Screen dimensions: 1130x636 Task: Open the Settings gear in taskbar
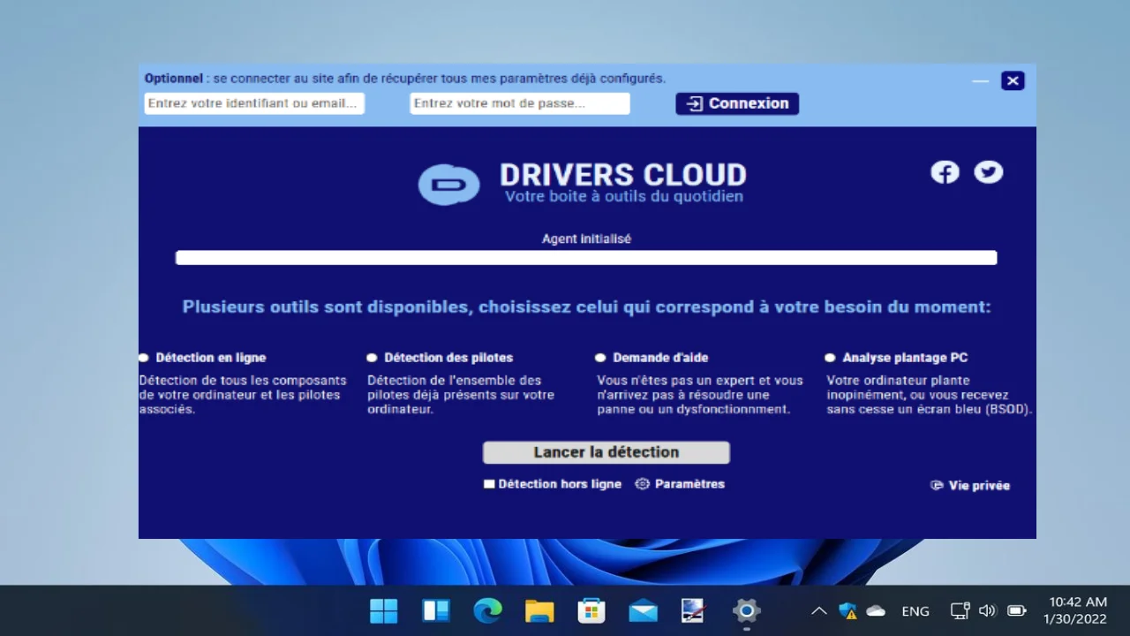(x=746, y=610)
